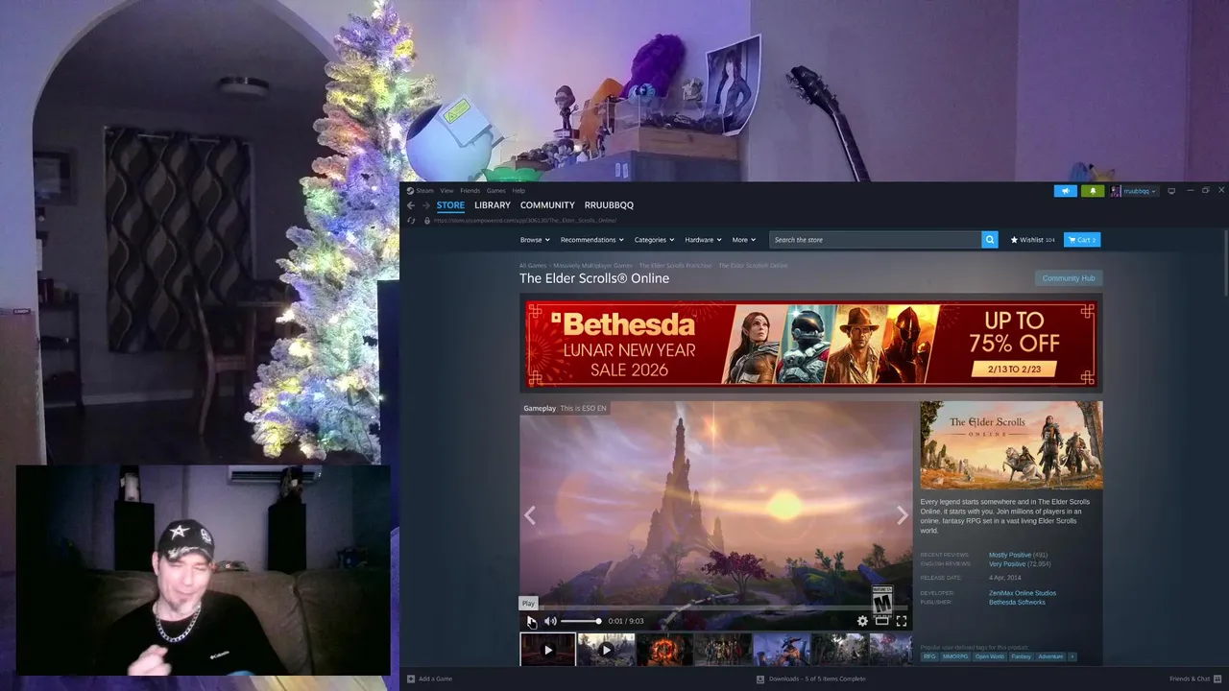Click the Steam forward navigation arrow
Viewport: 1229px width, 691px height.
425,205
